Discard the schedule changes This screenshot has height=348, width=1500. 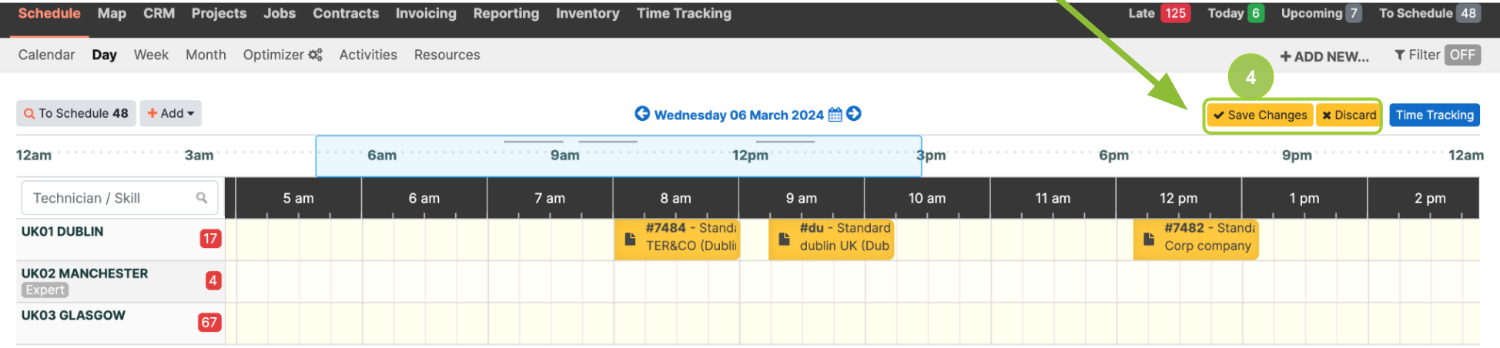(1348, 115)
